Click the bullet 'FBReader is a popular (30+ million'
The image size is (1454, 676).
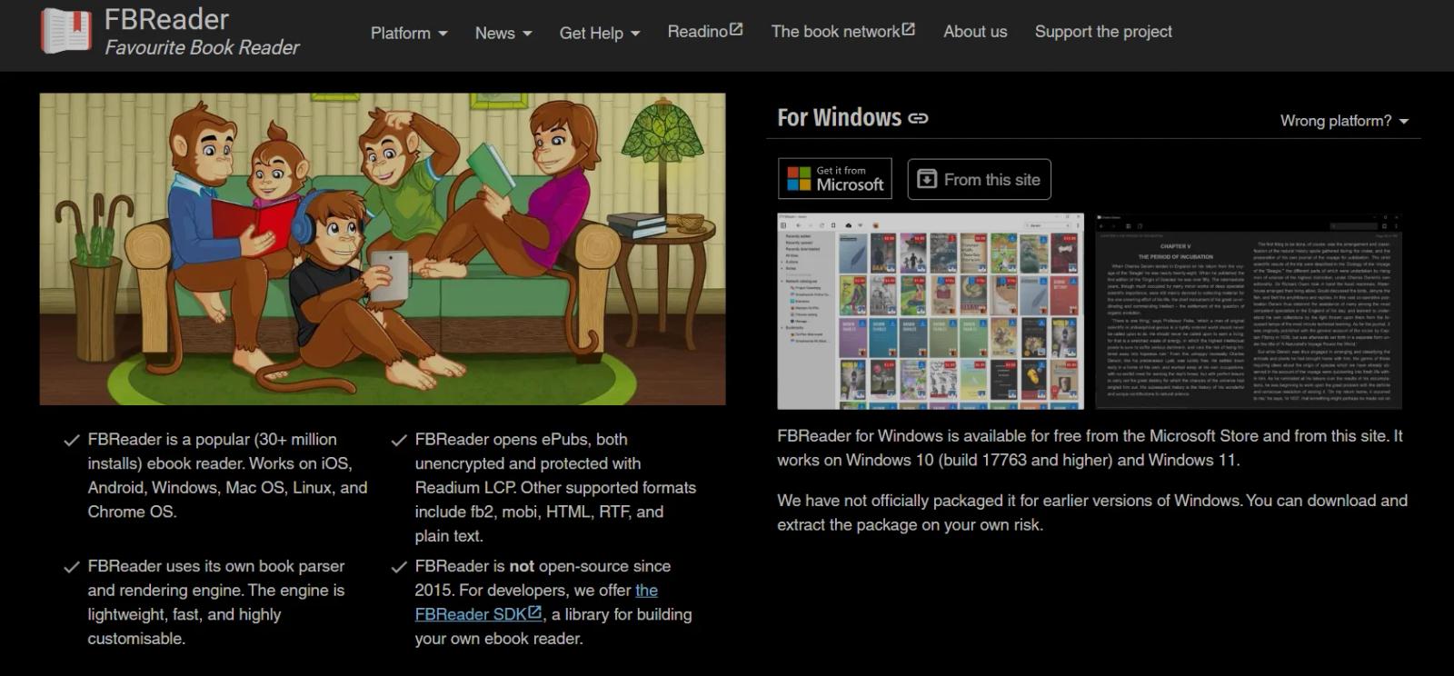[227, 475]
